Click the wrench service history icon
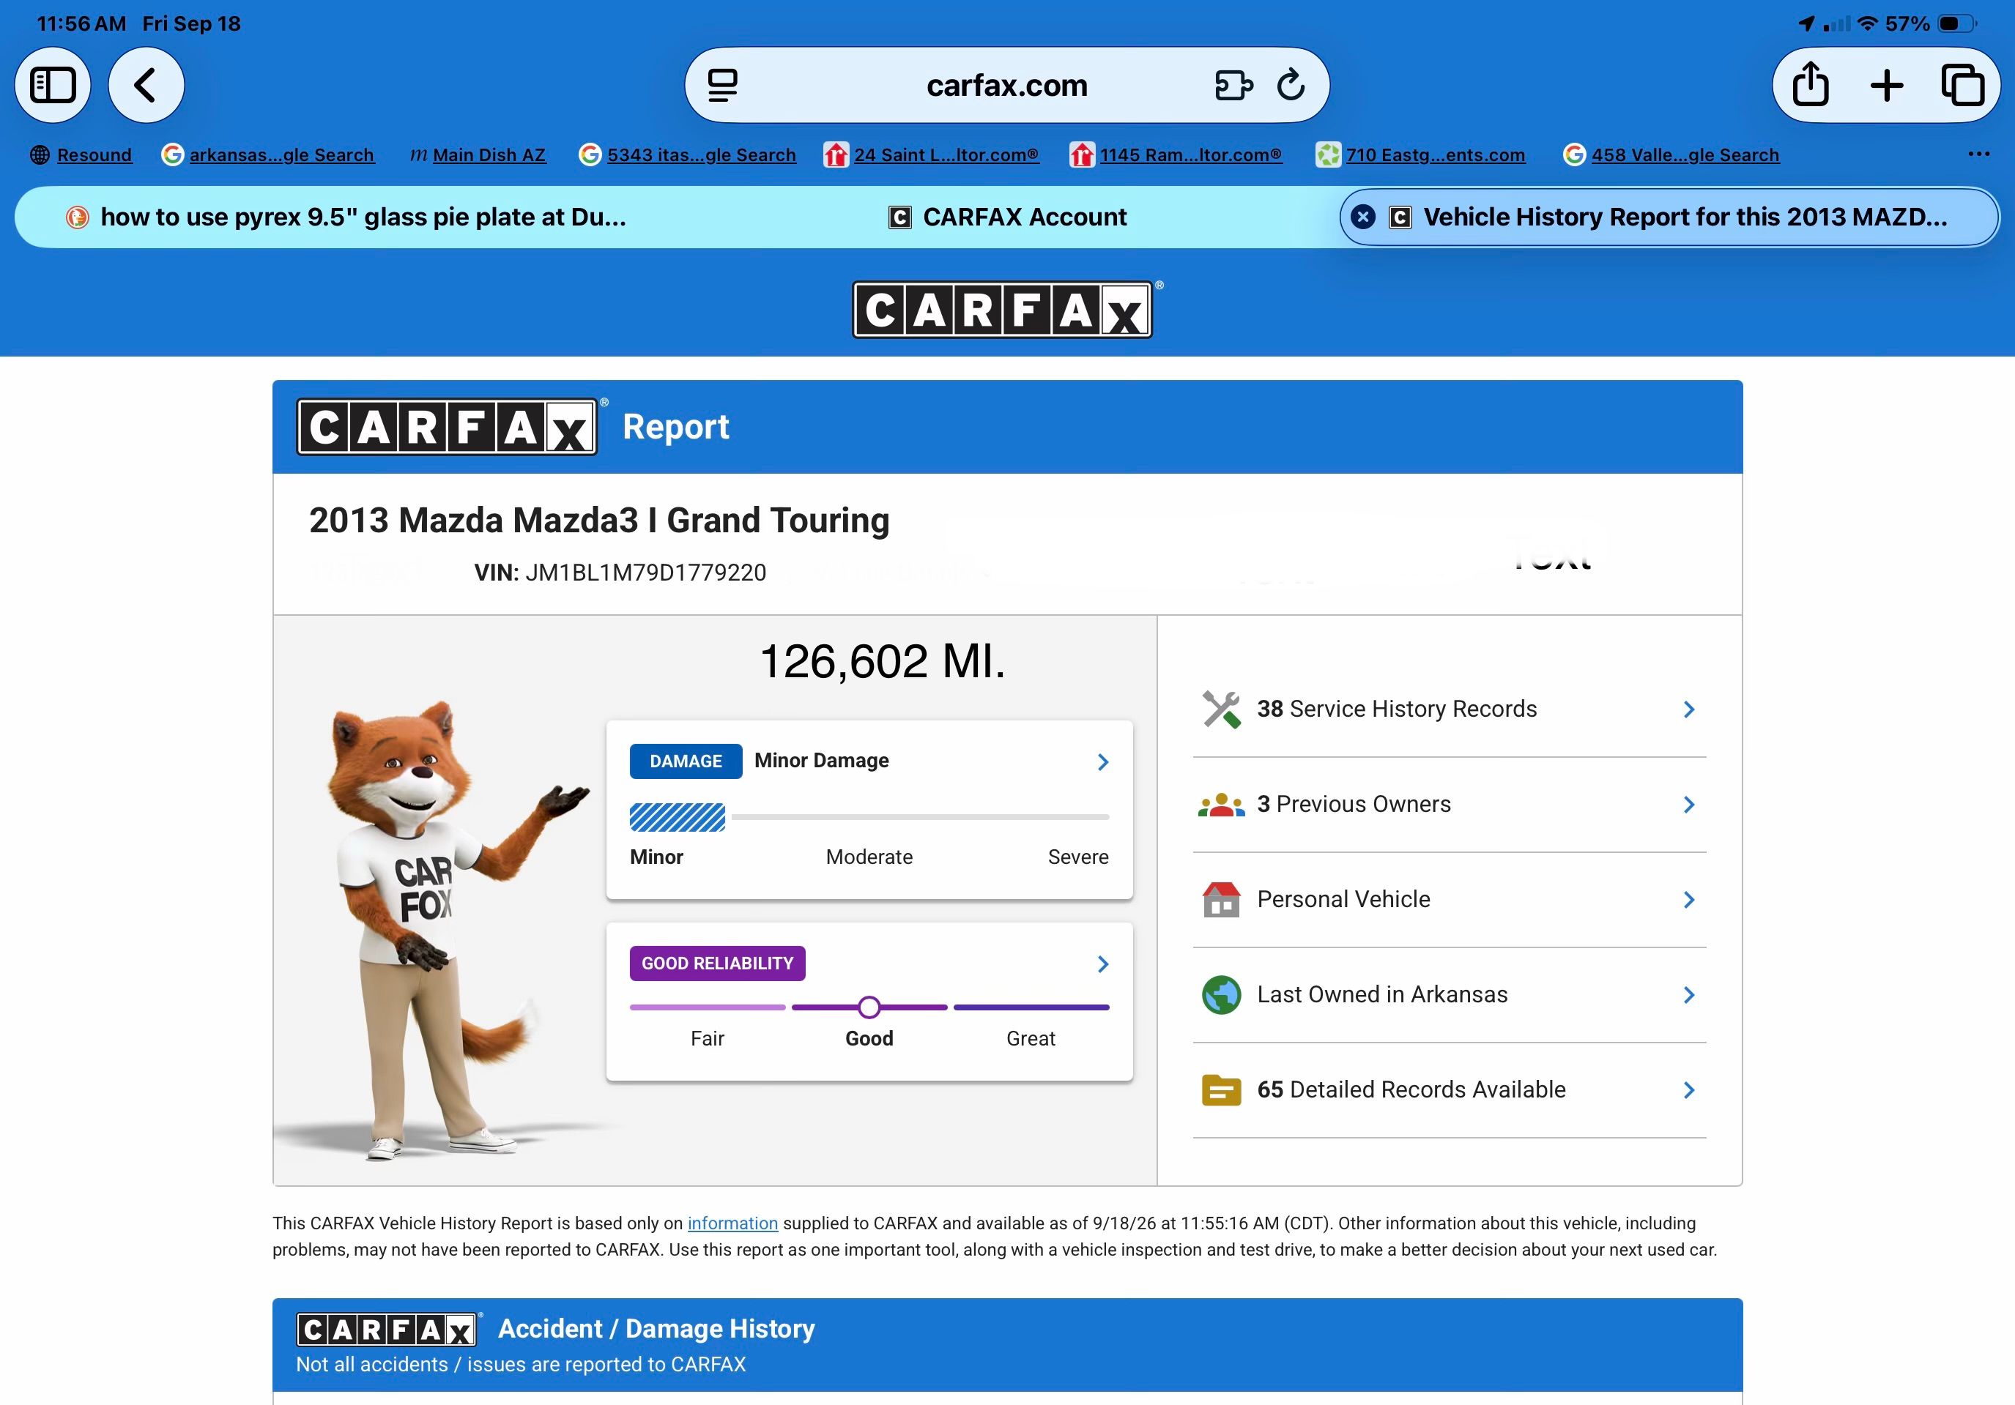 1221,709
